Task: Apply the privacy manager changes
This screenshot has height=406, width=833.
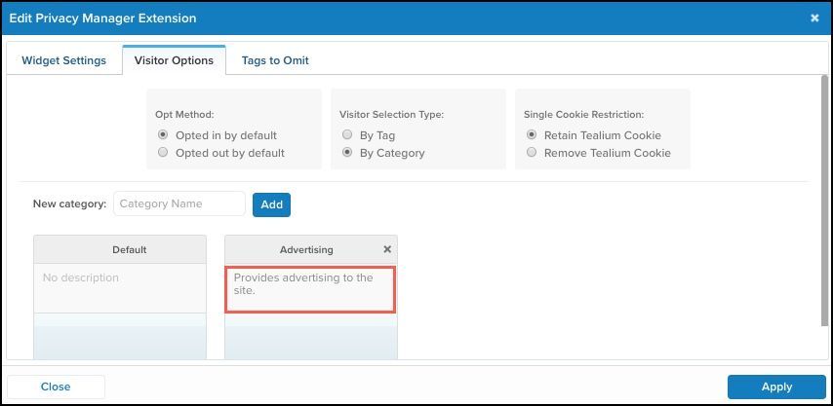Action: tap(776, 387)
